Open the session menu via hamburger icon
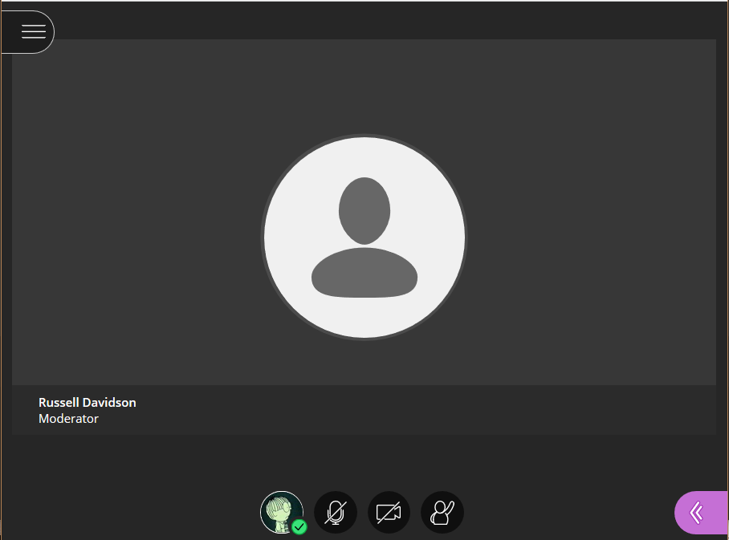 (x=32, y=32)
